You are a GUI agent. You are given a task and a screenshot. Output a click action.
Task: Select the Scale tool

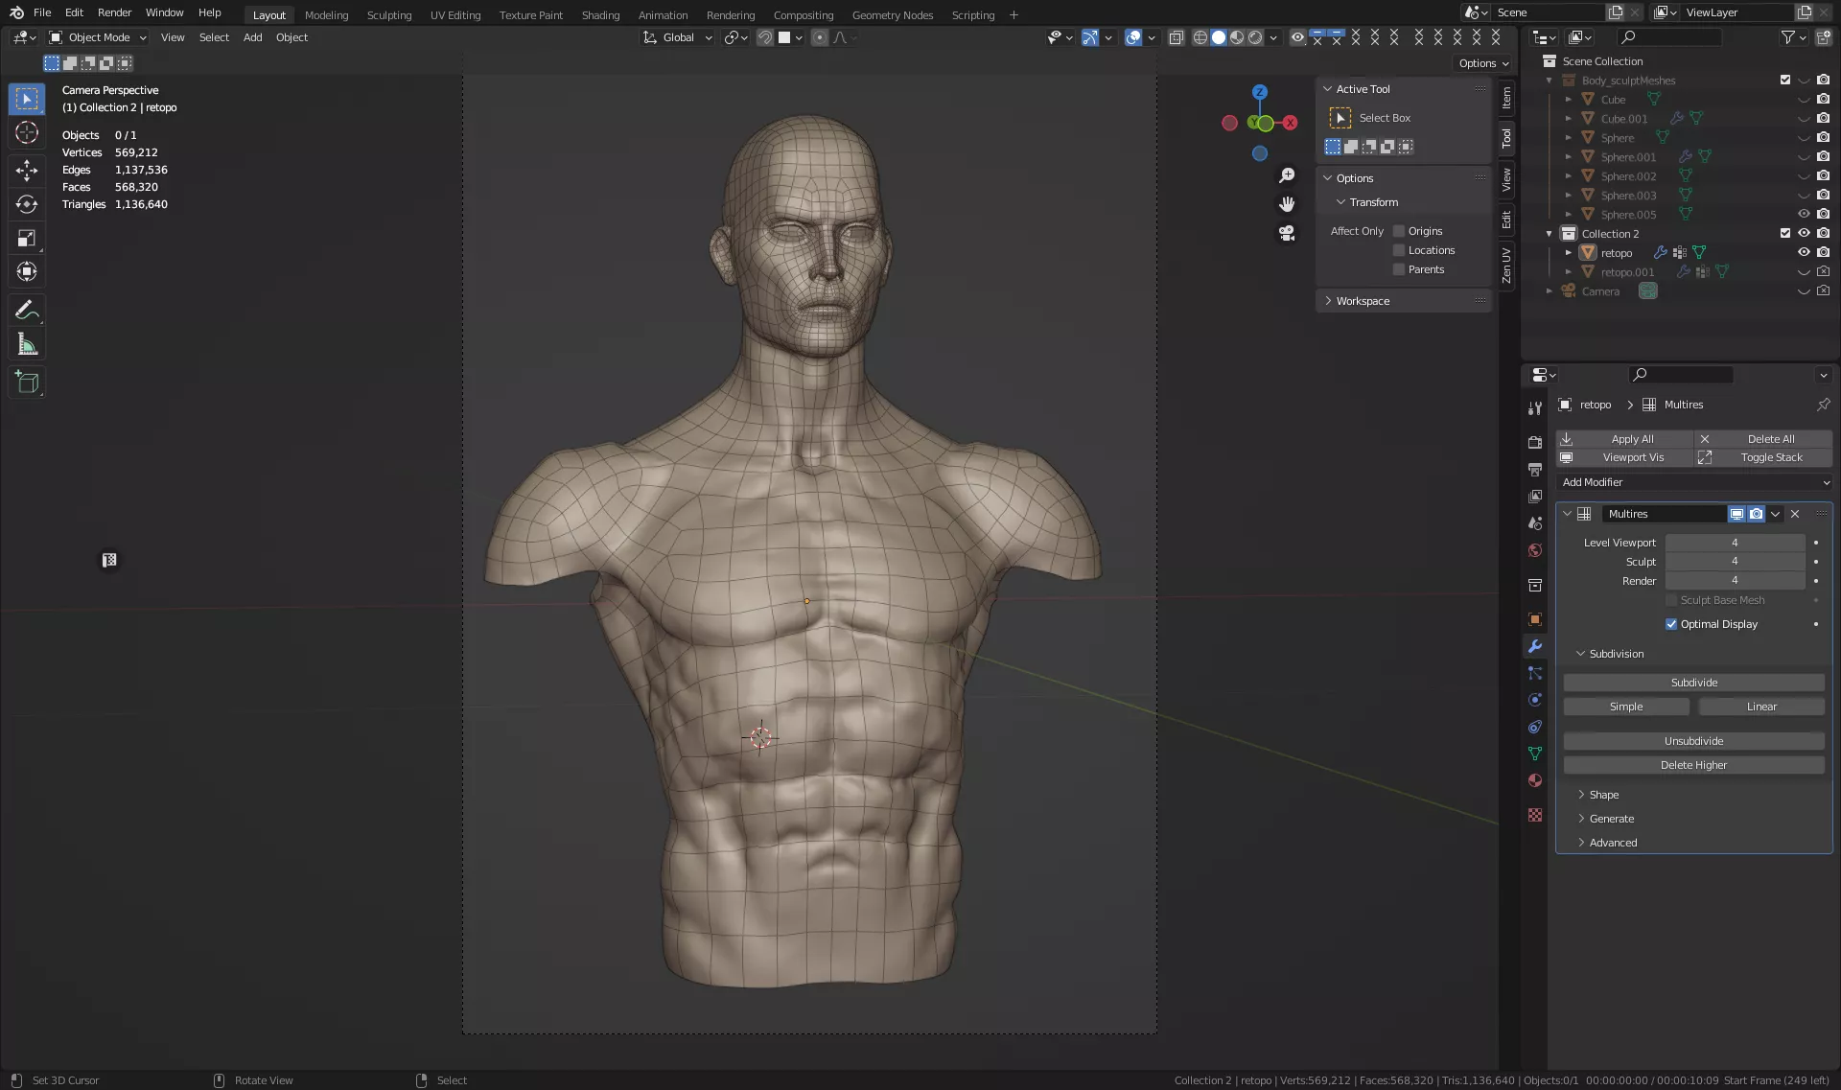pos(27,238)
